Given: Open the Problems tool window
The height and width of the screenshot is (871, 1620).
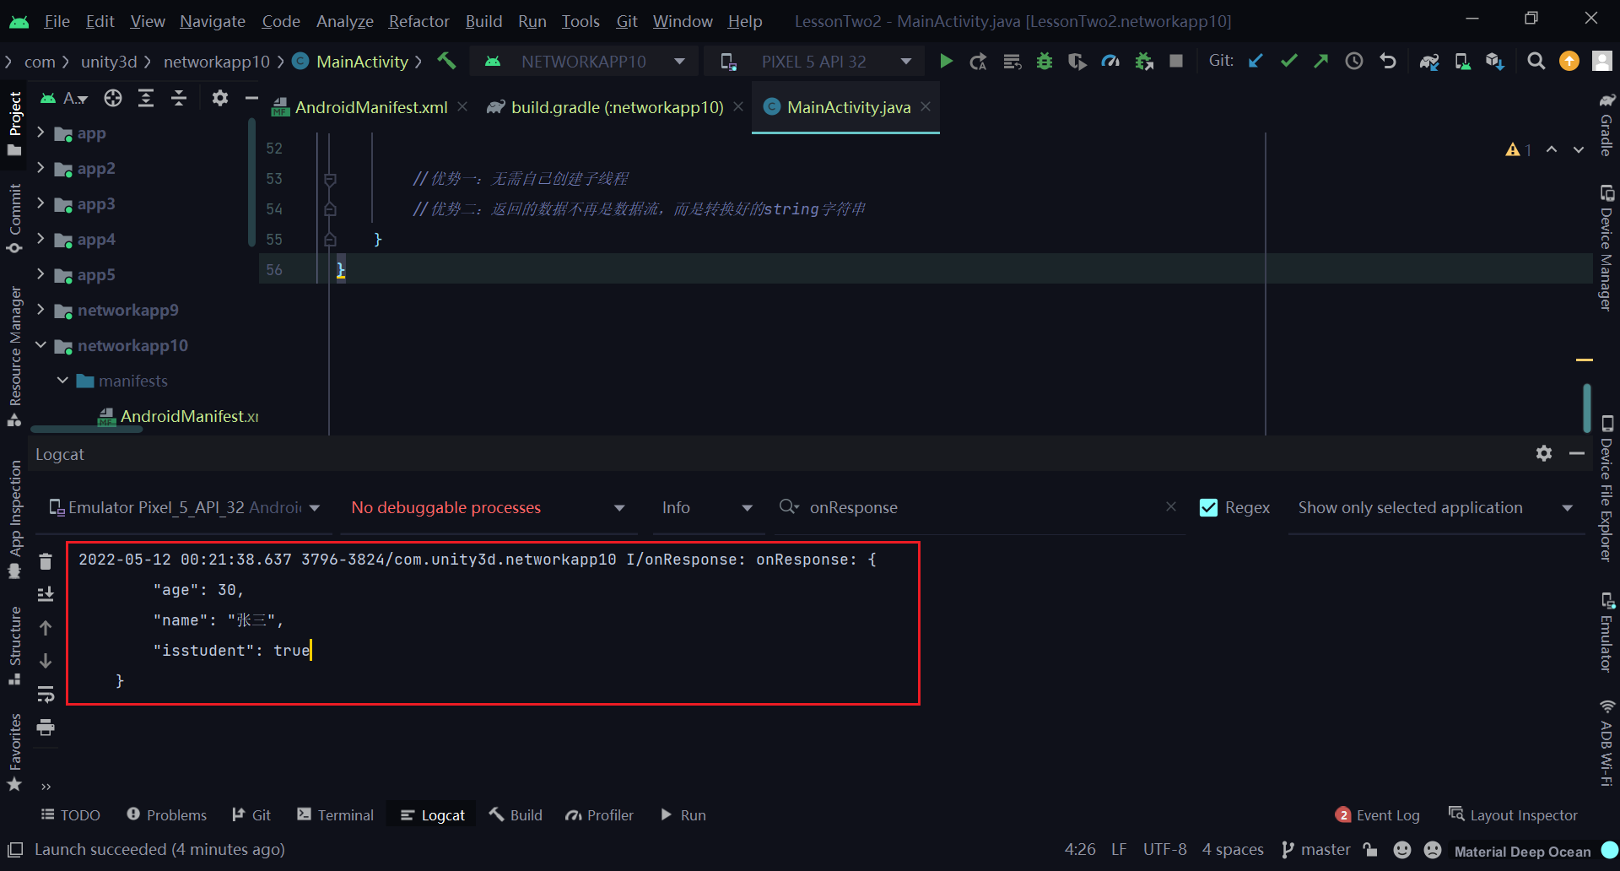Looking at the screenshot, I should [166, 814].
